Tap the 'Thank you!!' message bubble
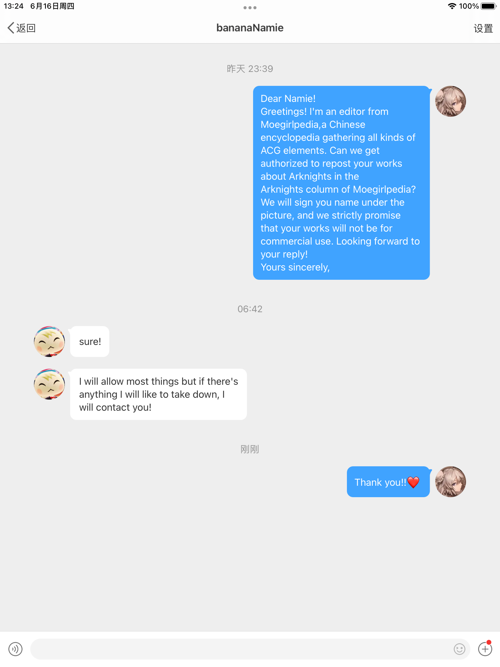500x667 pixels. (x=388, y=482)
